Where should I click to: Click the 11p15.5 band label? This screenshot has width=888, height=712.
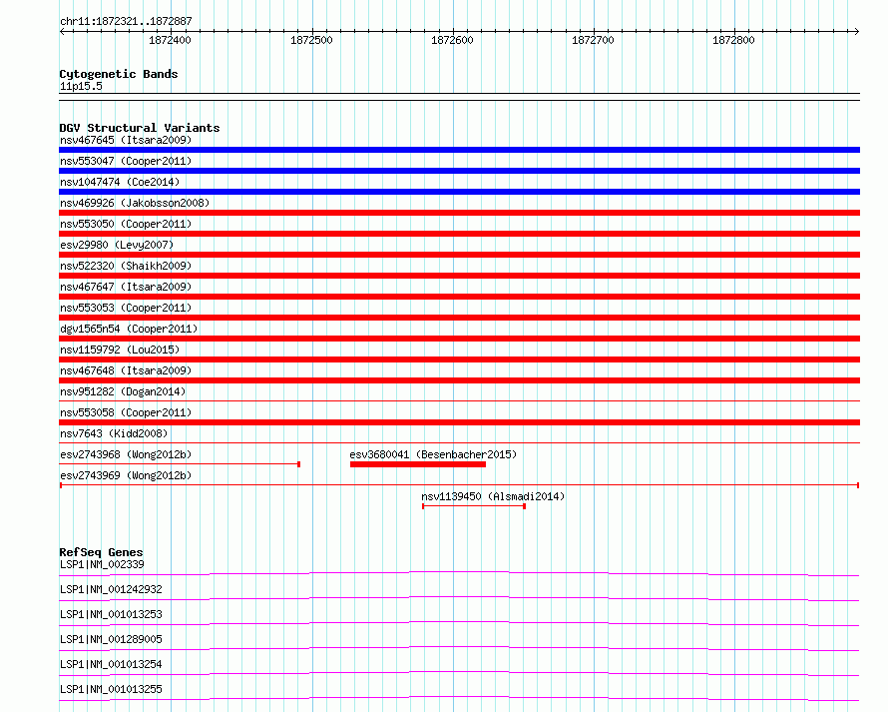pyautogui.click(x=81, y=86)
